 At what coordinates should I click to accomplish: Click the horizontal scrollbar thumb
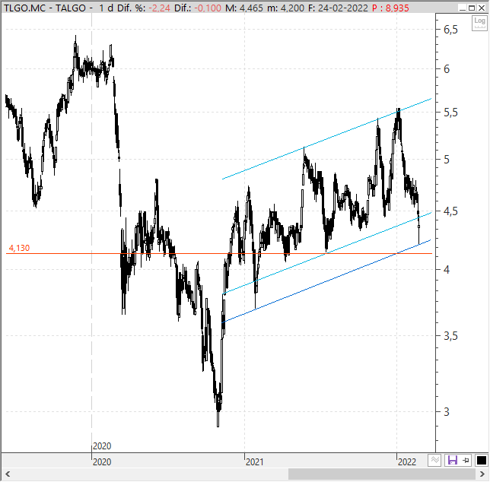[x=381, y=474]
